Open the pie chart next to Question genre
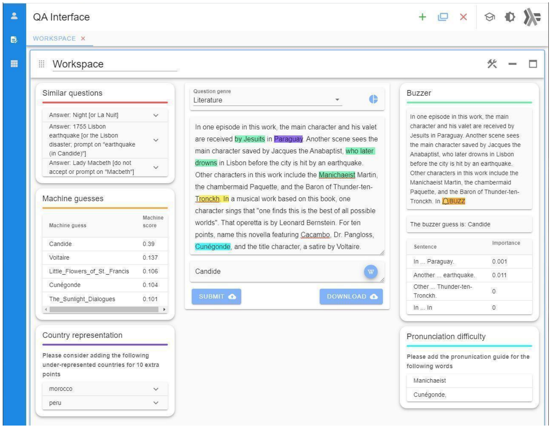555x438 pixels. point(374,99)
